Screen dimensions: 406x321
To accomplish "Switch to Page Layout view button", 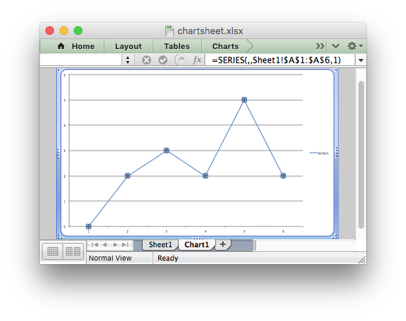I will point(73,251).
